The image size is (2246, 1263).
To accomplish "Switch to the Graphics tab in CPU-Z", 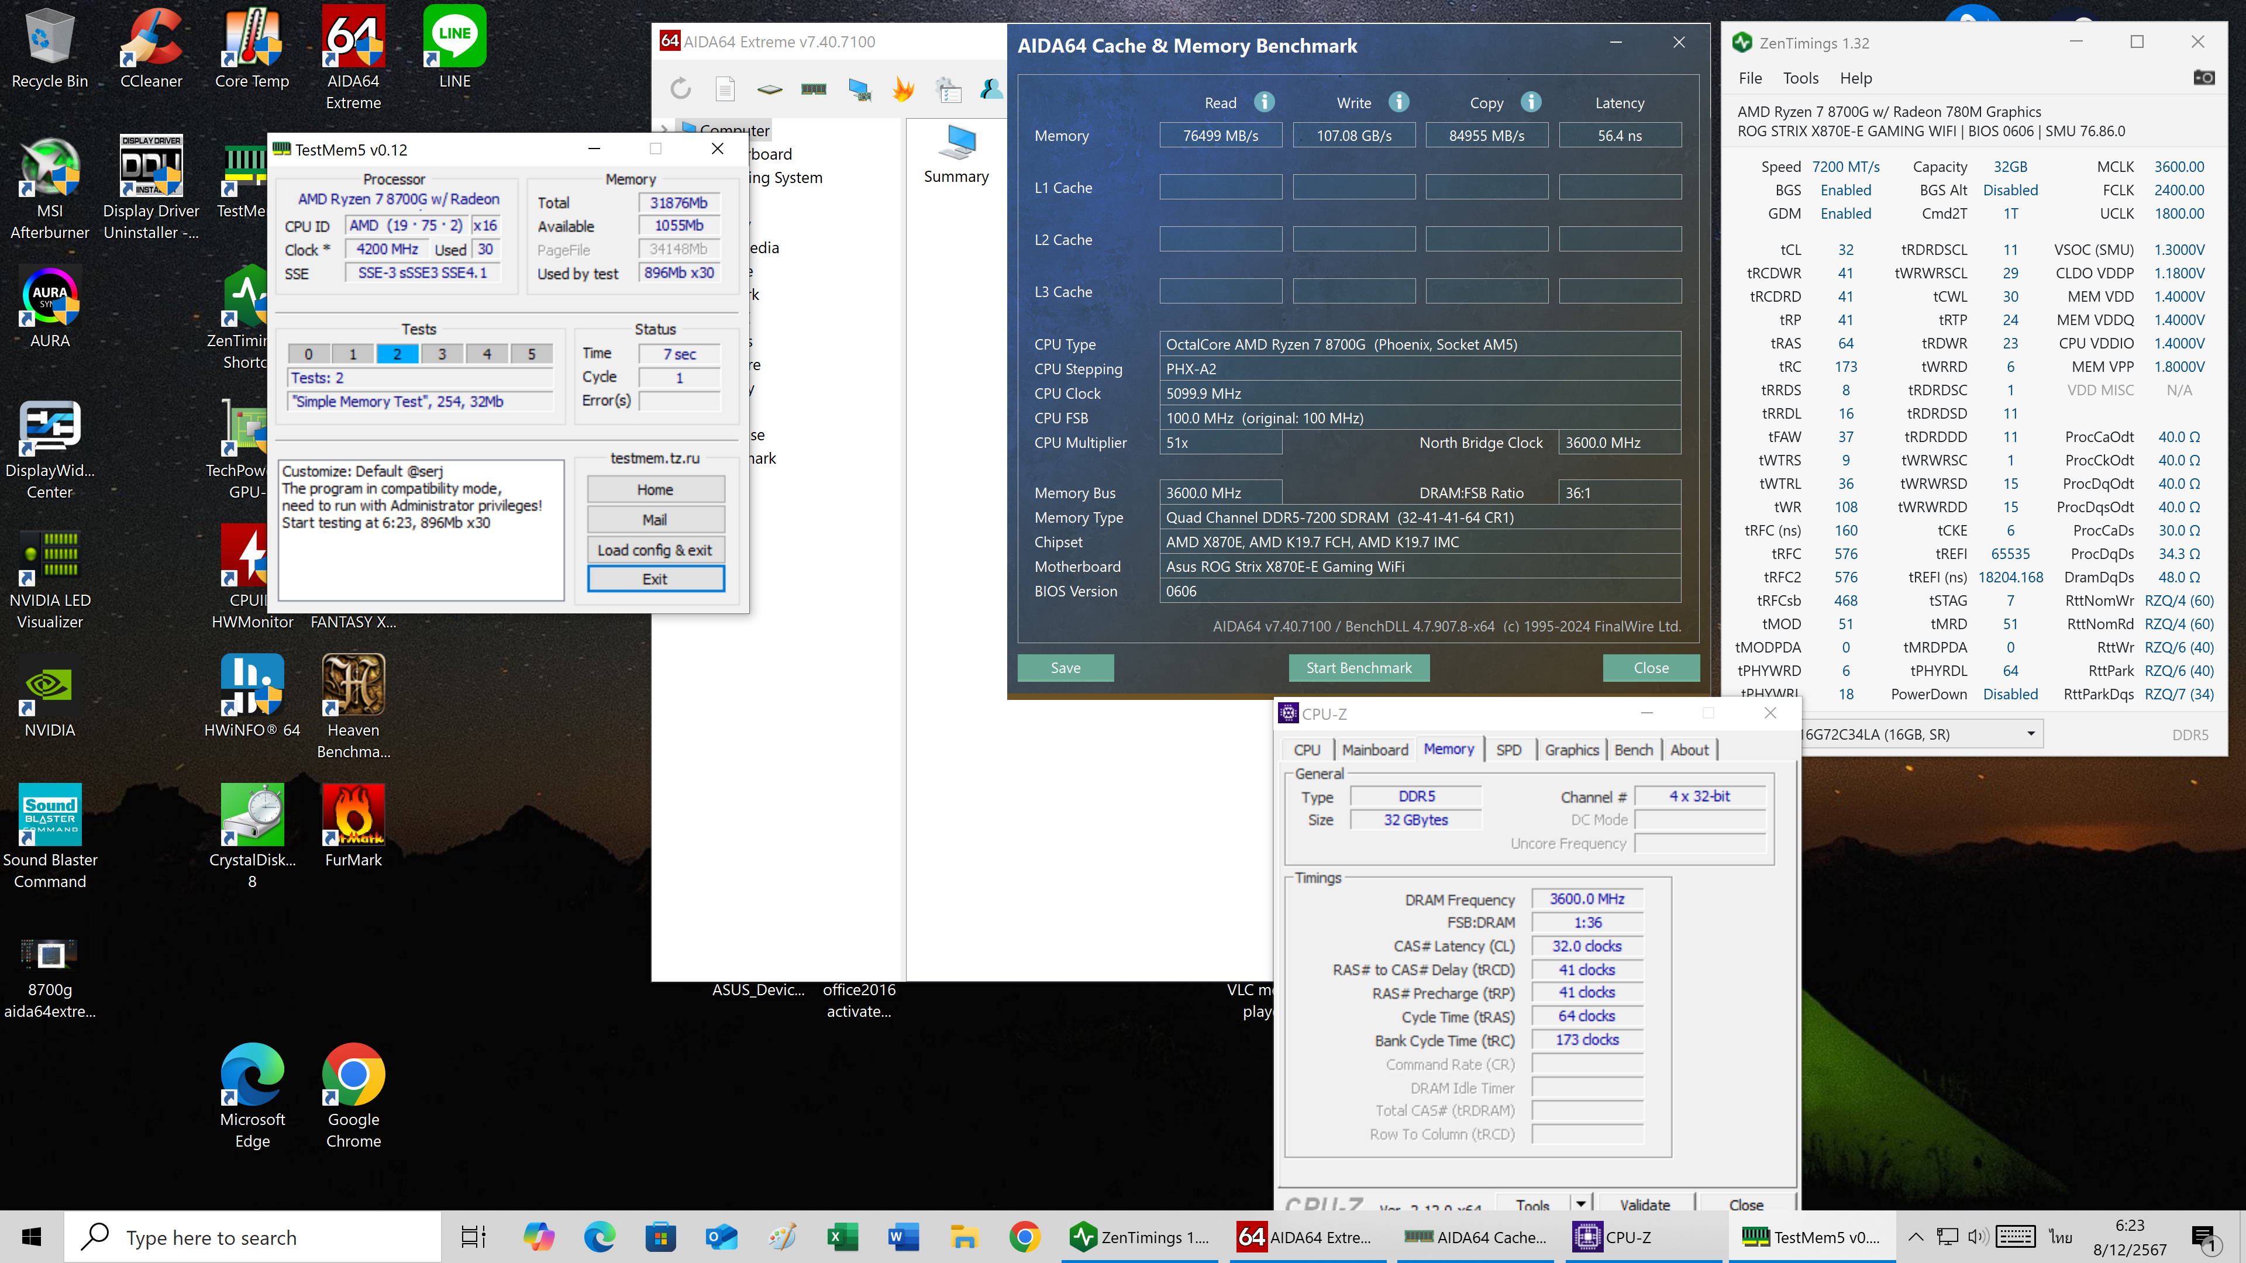I will [1571, 750].
